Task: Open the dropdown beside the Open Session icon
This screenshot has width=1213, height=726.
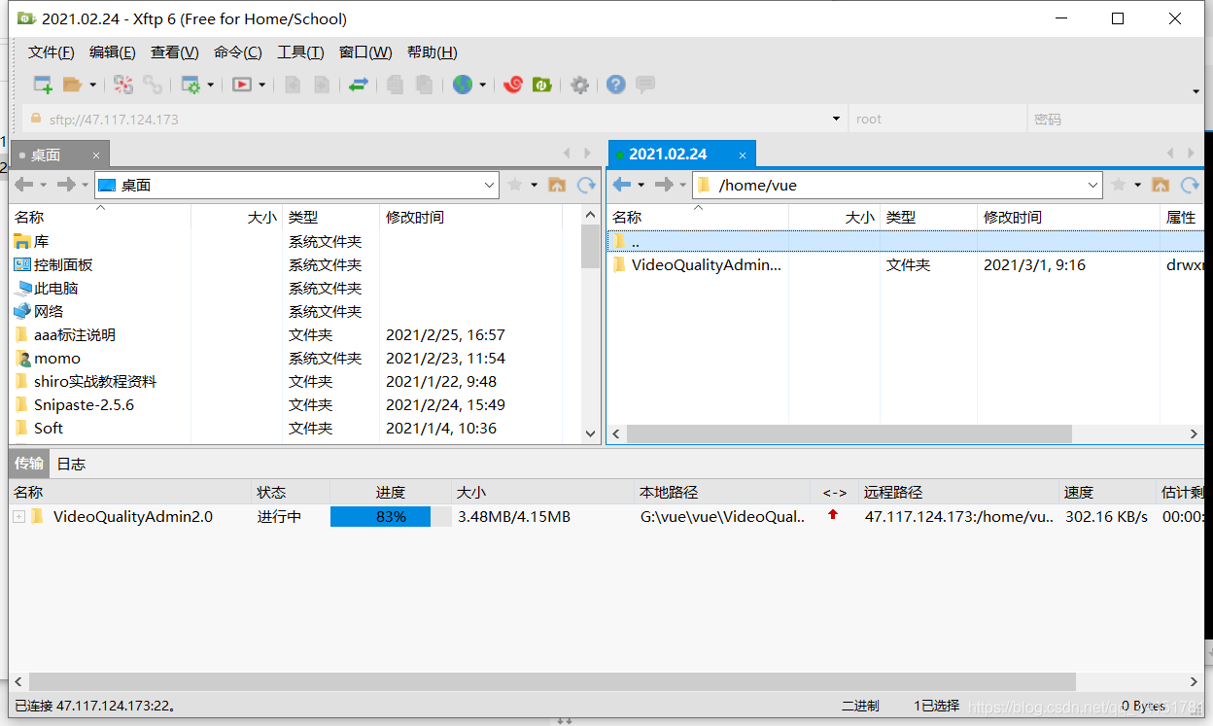Action: (93, 86)
